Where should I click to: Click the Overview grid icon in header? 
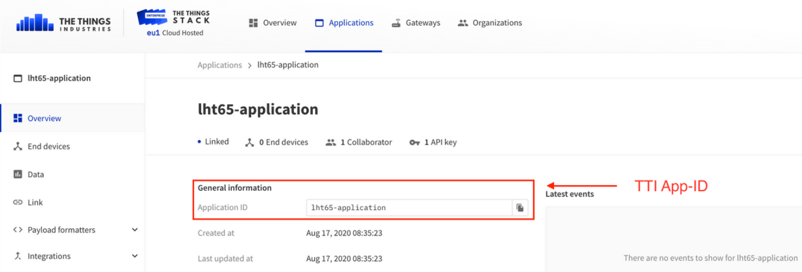pyautogui.click(x=253, y=23)
